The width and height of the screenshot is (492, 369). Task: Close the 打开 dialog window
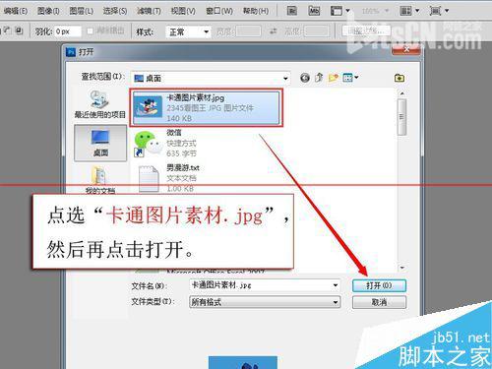[x=406, y=49]
